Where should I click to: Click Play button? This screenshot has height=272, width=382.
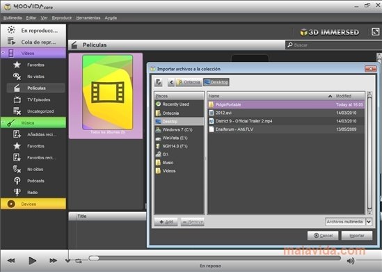point(33,261)
